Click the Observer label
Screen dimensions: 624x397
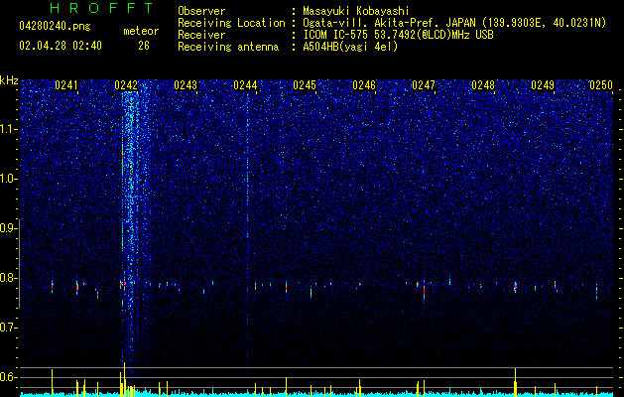coord(201,11)
